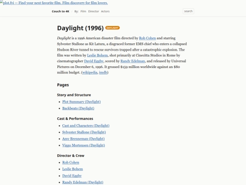Open David Eggby under Director & Crew
Screen dimensions: 246x185
pyautogui.click(x=72, y=176)
